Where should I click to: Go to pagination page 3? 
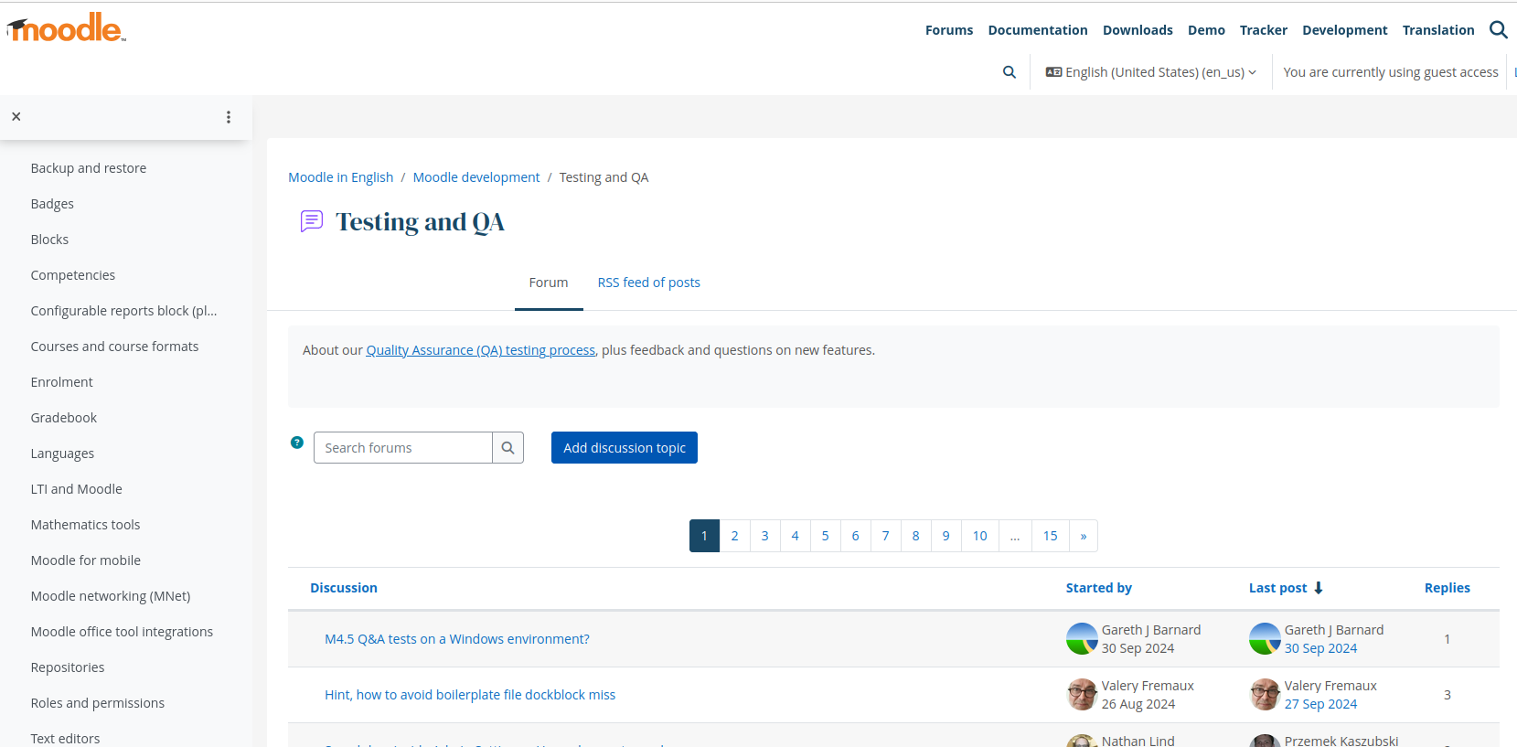click(x=764, y=536)
